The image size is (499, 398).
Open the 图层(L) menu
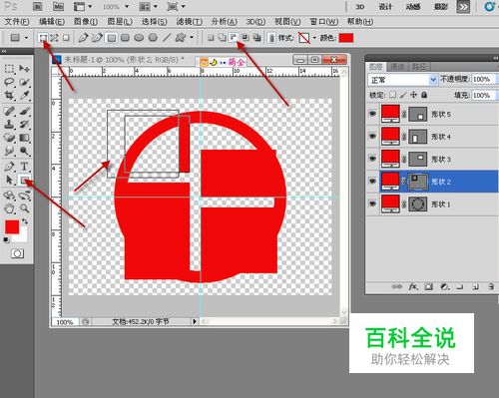[120, 22]
